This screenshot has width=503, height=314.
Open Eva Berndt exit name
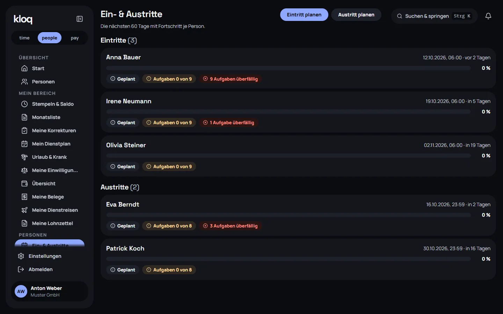coord(123,204)
